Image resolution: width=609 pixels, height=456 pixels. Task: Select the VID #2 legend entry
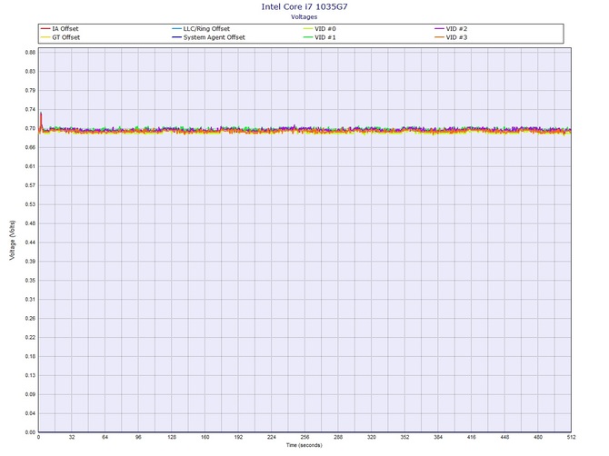(x=451, y=29)
